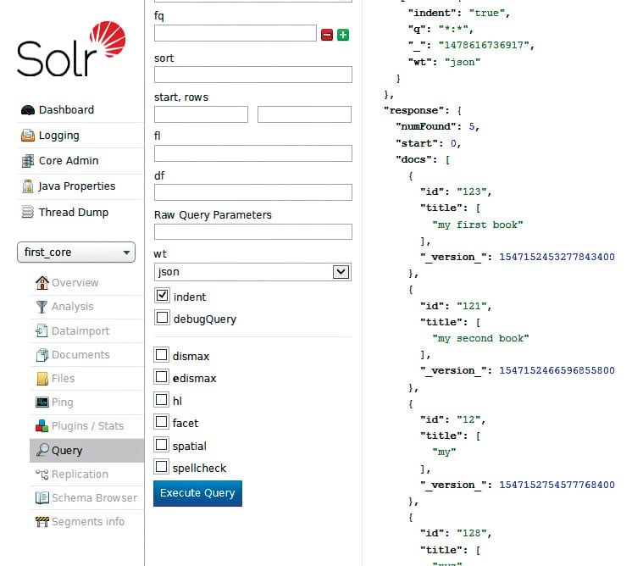The height and width of the screenshot is (566, 643).
Task: Click the Solr logo
Action: [71, 52]
